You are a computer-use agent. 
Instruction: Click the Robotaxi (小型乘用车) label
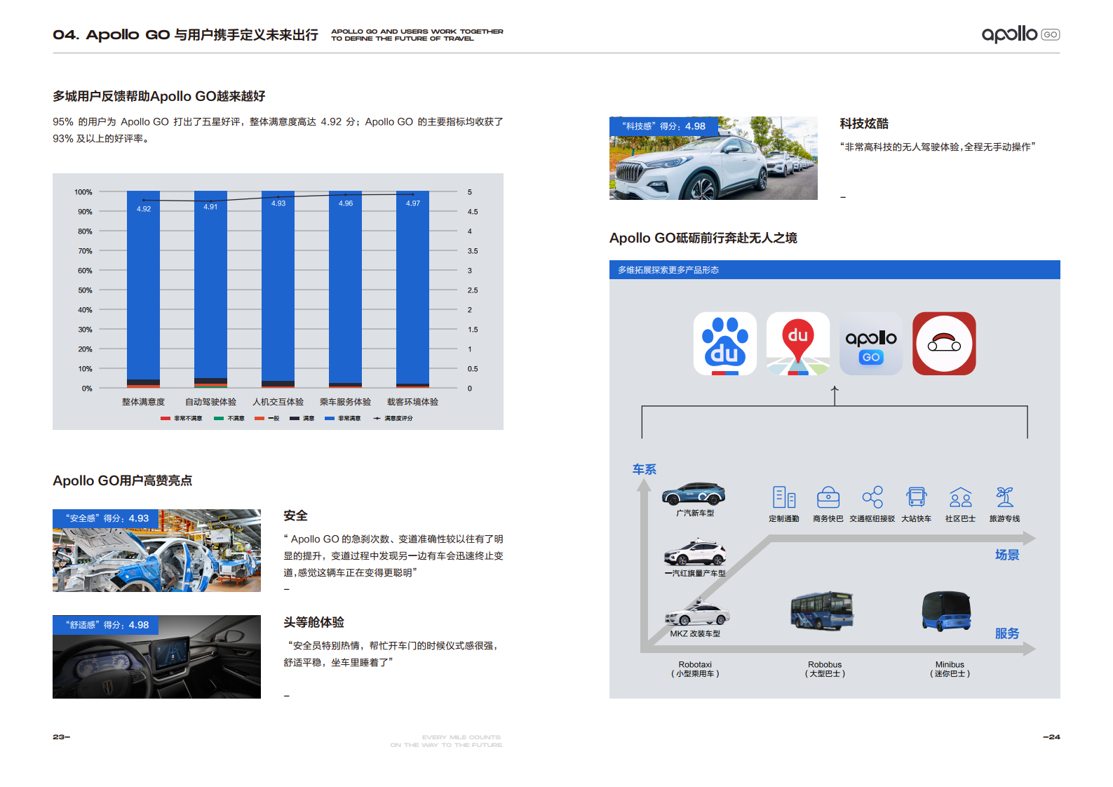click(x=695, y=669)
